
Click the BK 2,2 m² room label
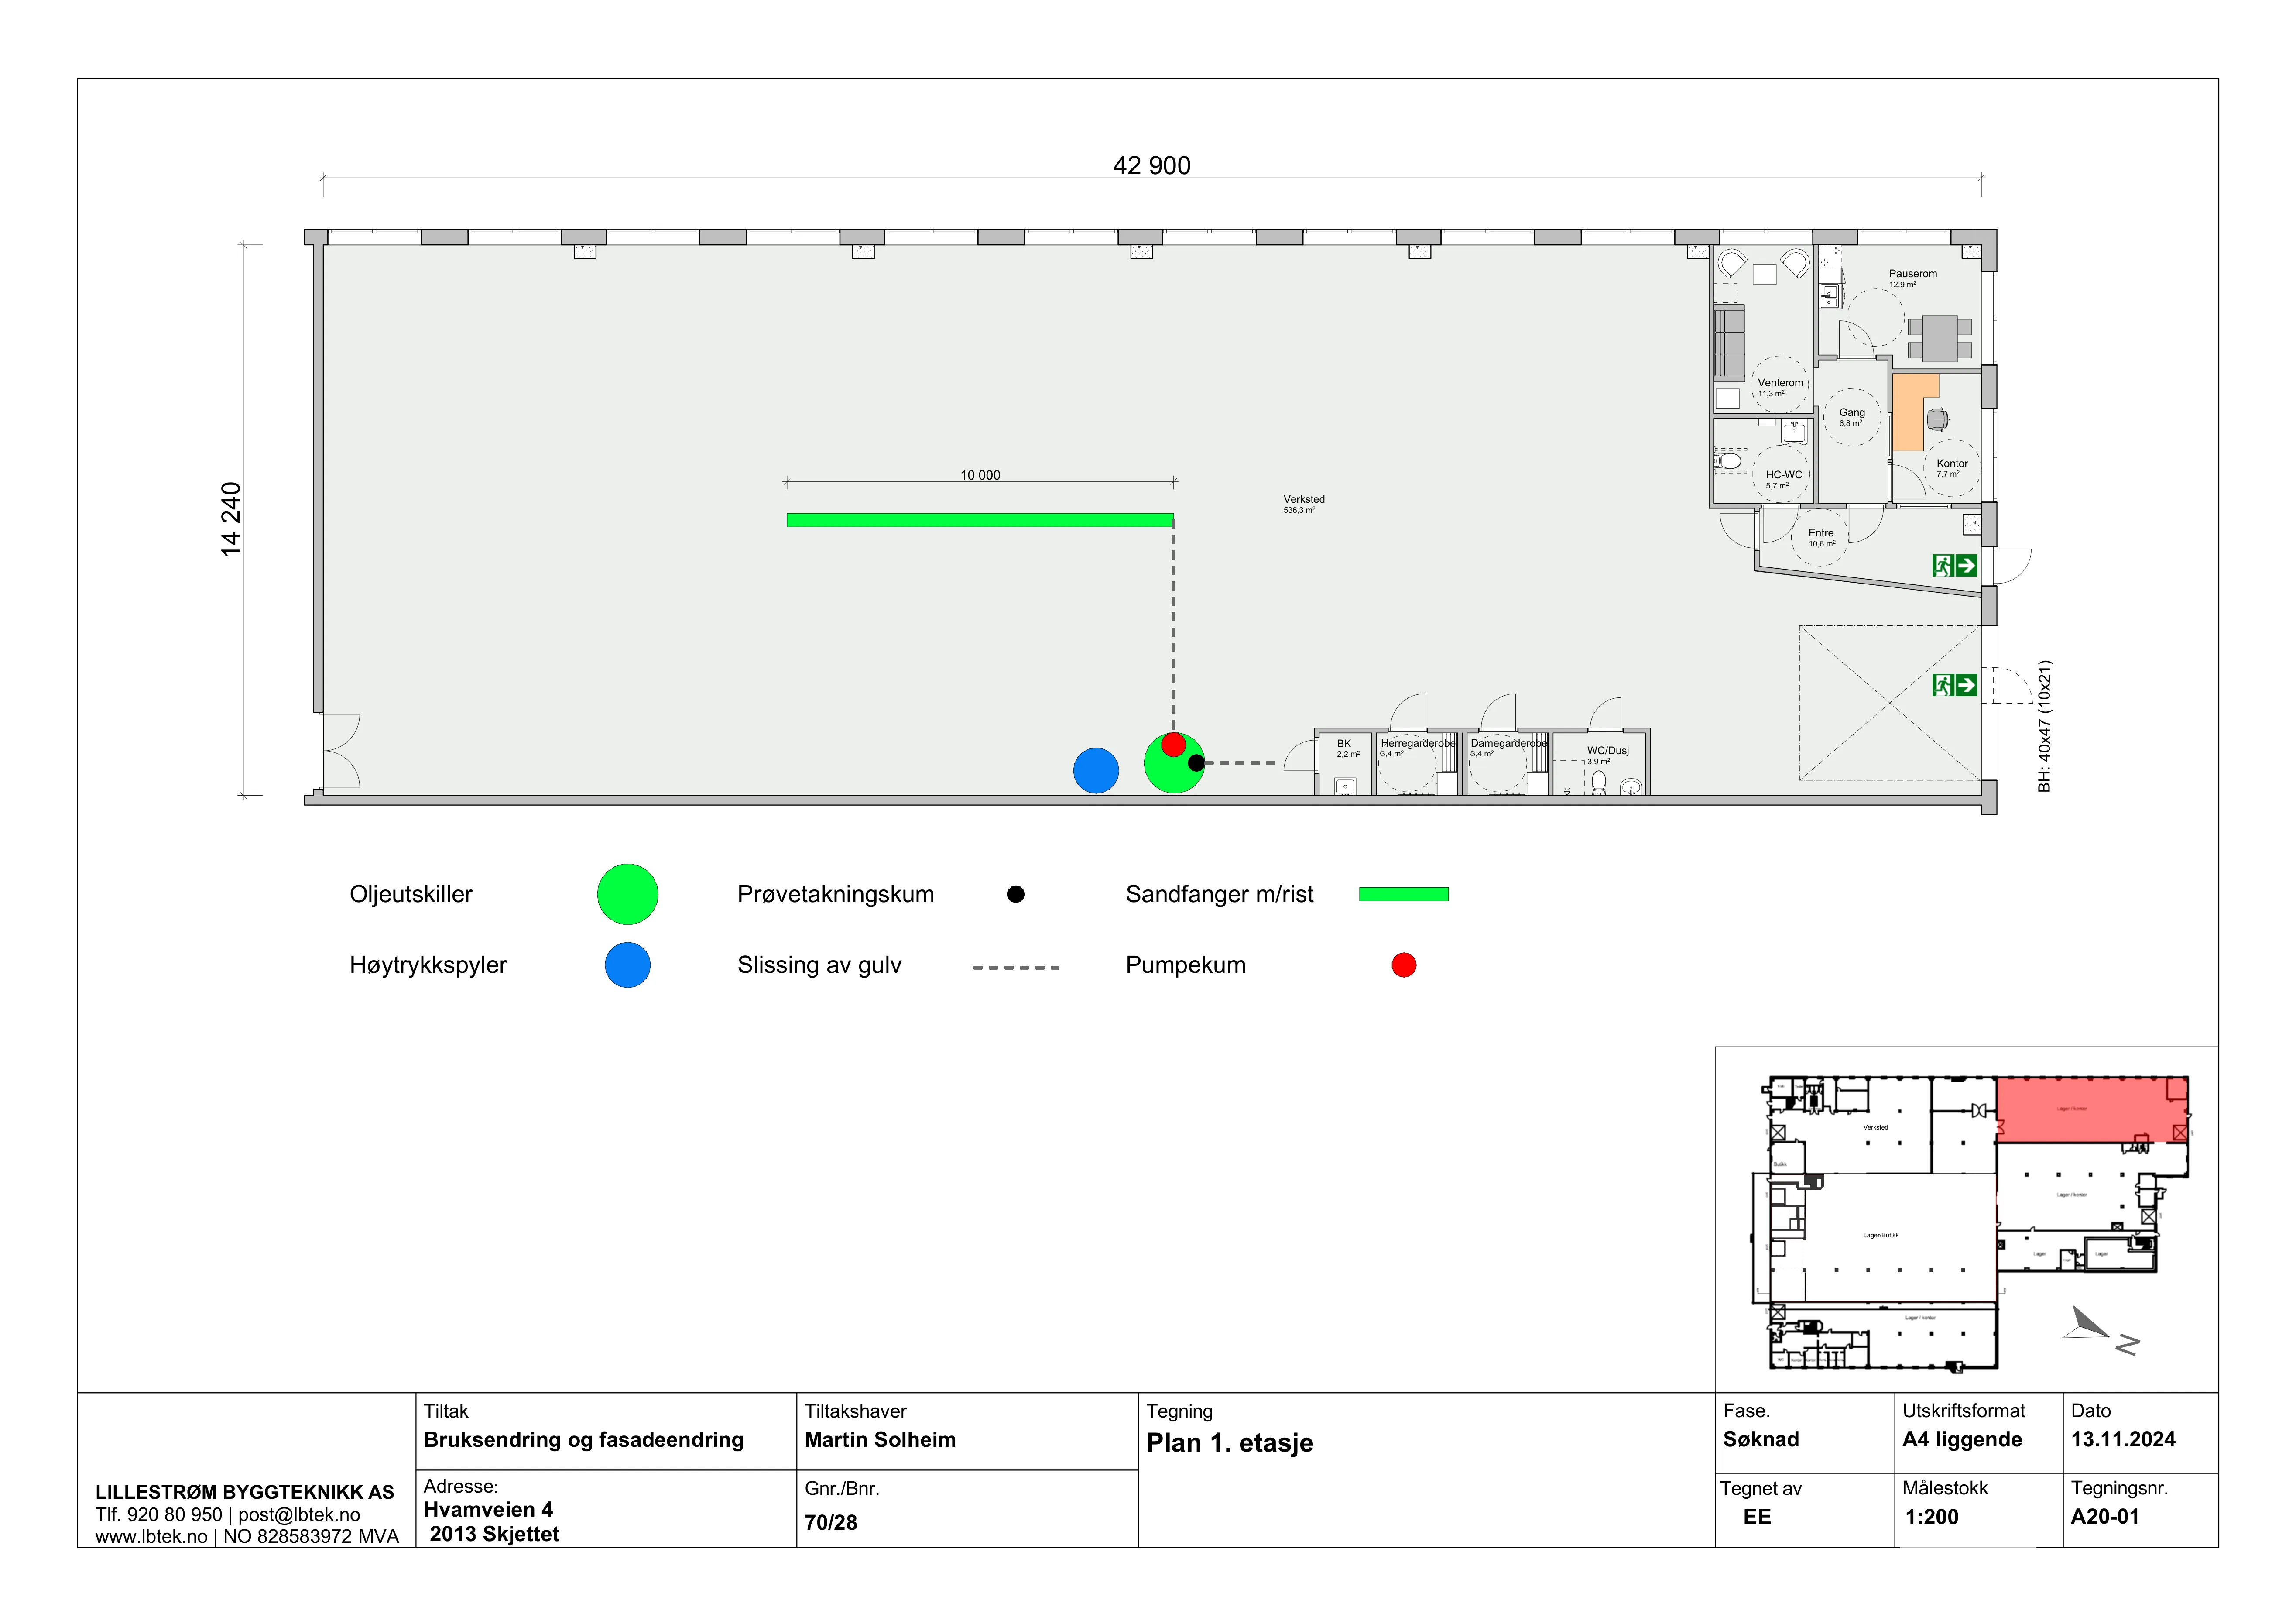[x=1347, y=748]
